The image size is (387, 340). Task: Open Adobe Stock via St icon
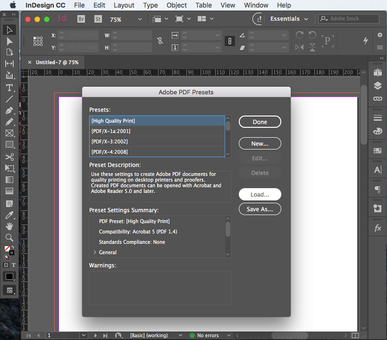point(98,19)
